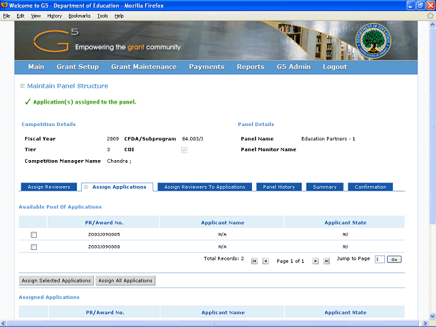
Task: Open the Panel History tab
Action: click(279, 187)
